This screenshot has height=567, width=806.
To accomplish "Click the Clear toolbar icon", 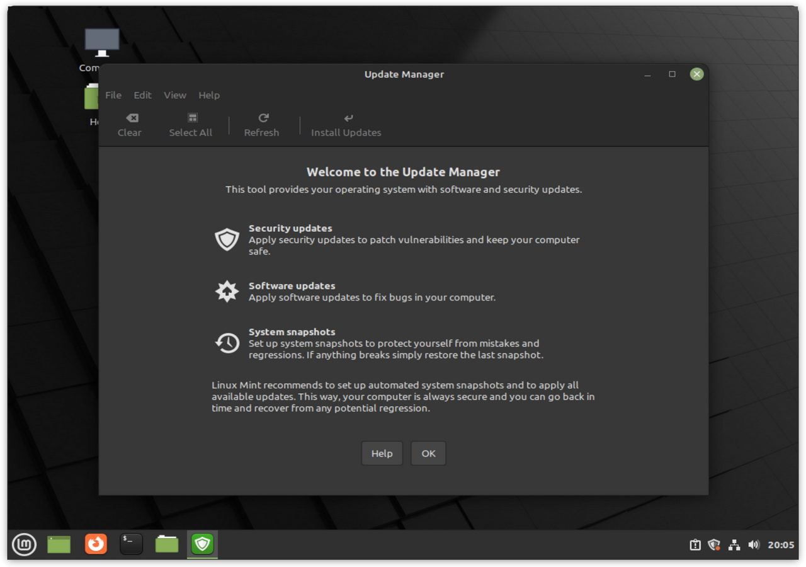I will point(132,118).
